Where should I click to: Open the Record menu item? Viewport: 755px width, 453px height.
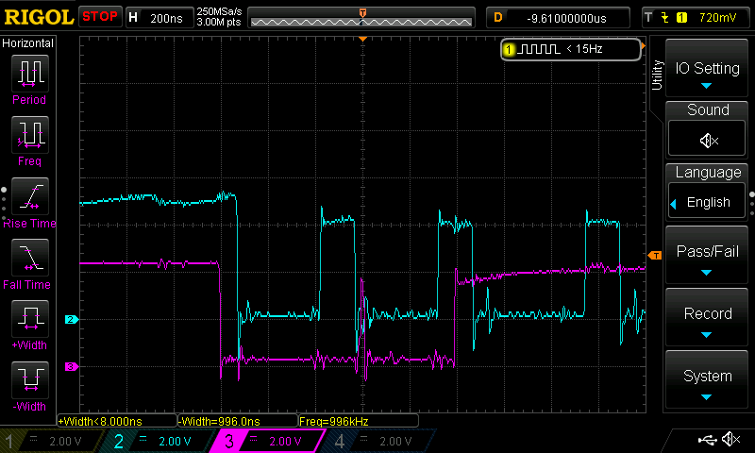[708, 320]
